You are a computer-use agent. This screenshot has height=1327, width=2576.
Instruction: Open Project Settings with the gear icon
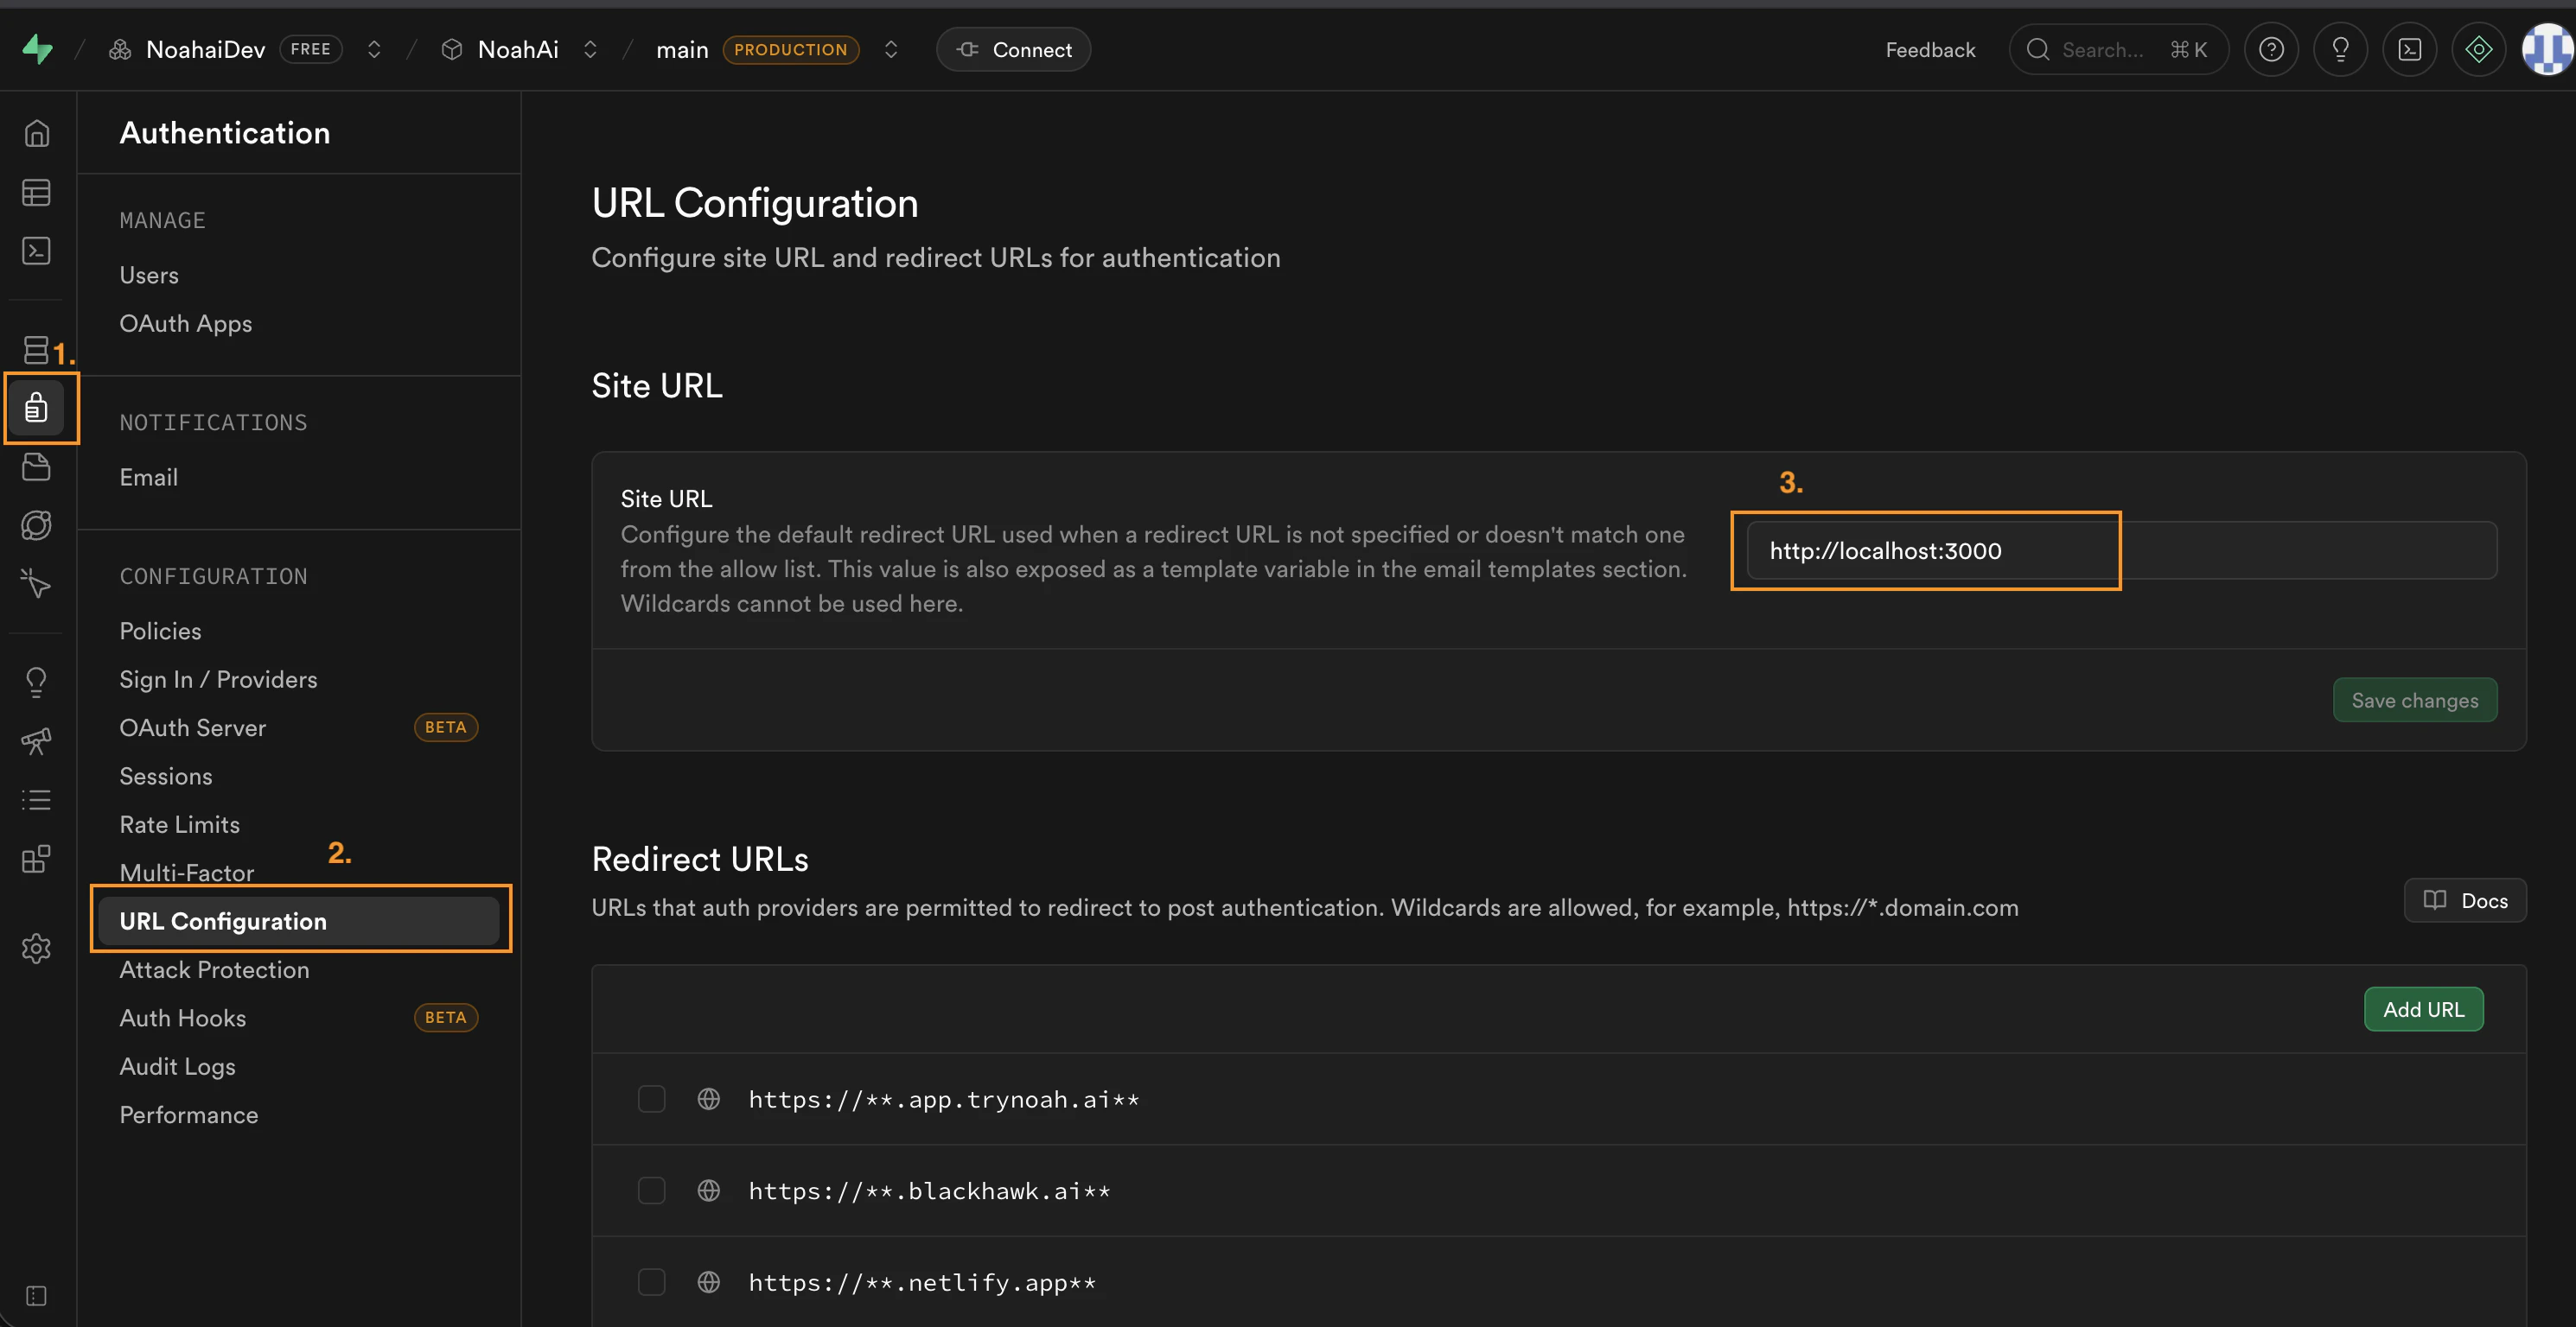tap(36, 949)
